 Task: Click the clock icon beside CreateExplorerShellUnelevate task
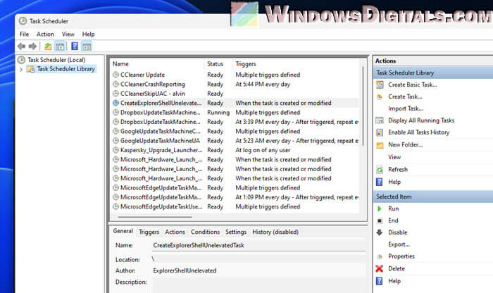(x=116, y=103)
